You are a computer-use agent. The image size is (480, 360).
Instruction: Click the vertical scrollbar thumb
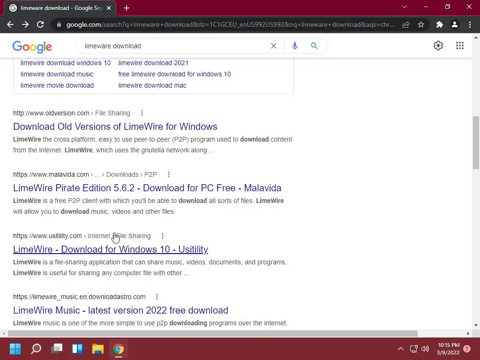pos(476,142)
